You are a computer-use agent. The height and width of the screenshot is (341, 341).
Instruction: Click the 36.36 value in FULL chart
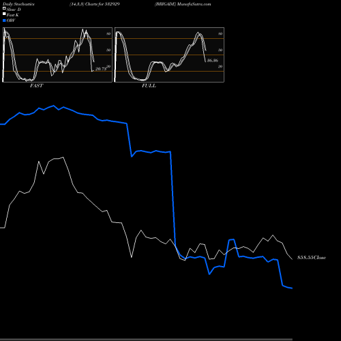point(213,61)
